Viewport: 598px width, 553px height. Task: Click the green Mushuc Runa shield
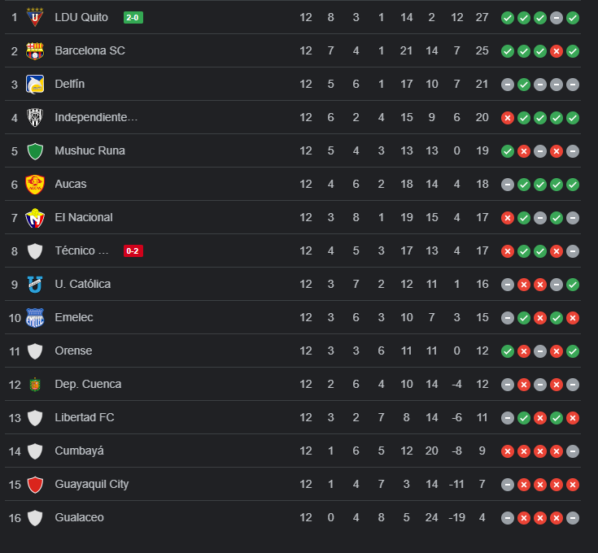[x=35, y=150]
